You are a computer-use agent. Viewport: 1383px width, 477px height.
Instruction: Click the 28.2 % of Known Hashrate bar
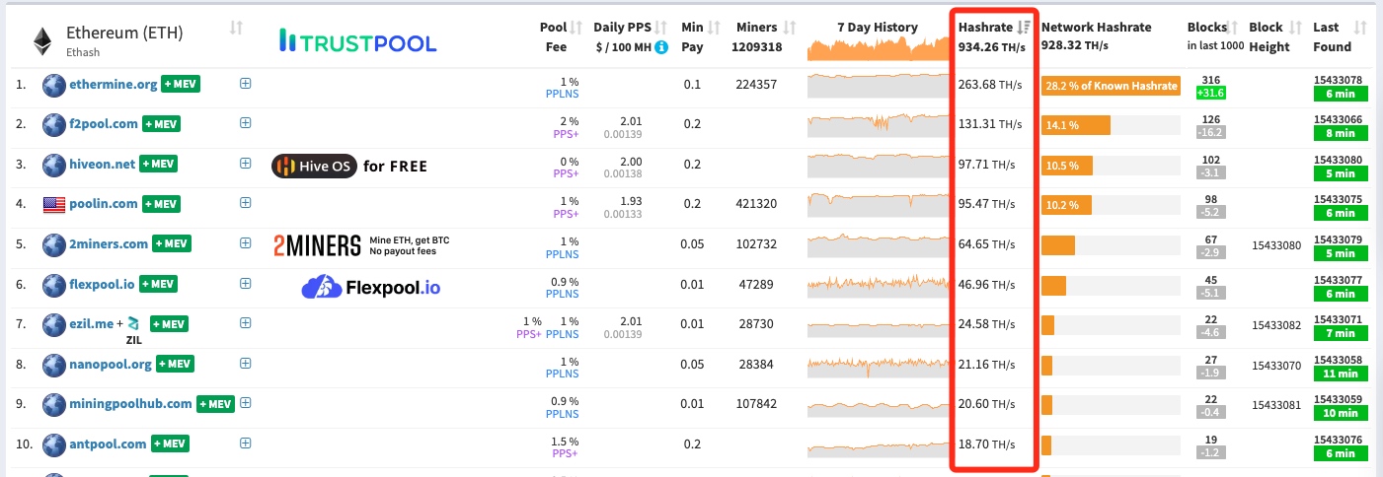pos(1111,86)
